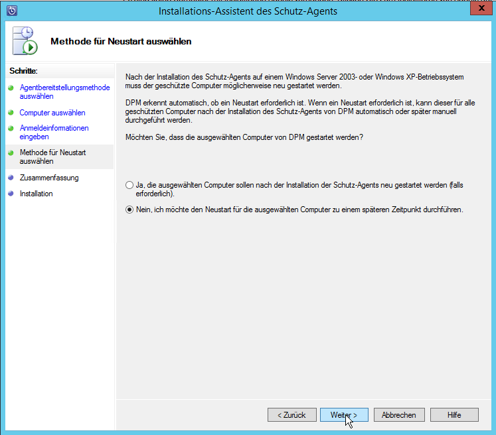
Task: Click green bullet beside Computer auswählen
Action: pos(11,113)
